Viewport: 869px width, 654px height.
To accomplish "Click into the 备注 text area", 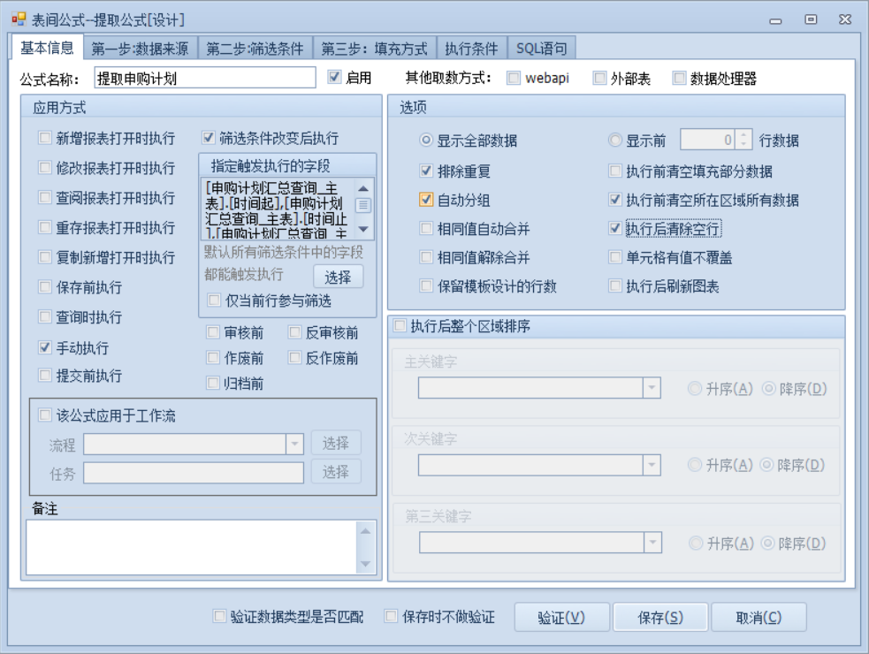I will click(x=191, y=547).
